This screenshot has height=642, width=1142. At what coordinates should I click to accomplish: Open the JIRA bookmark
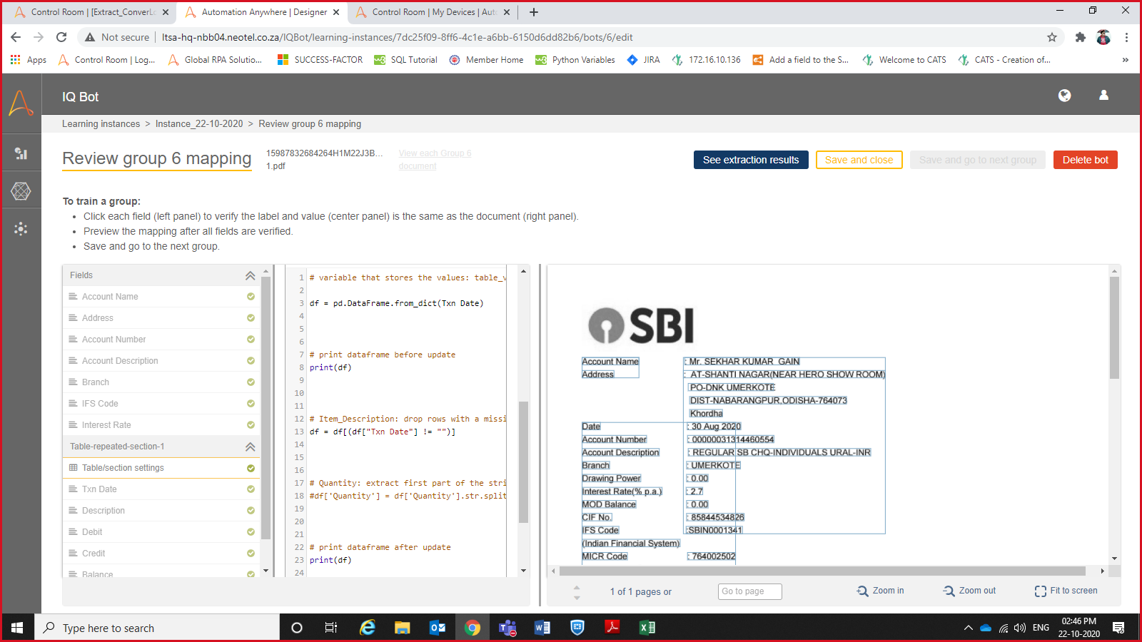[x=643, y=60]
